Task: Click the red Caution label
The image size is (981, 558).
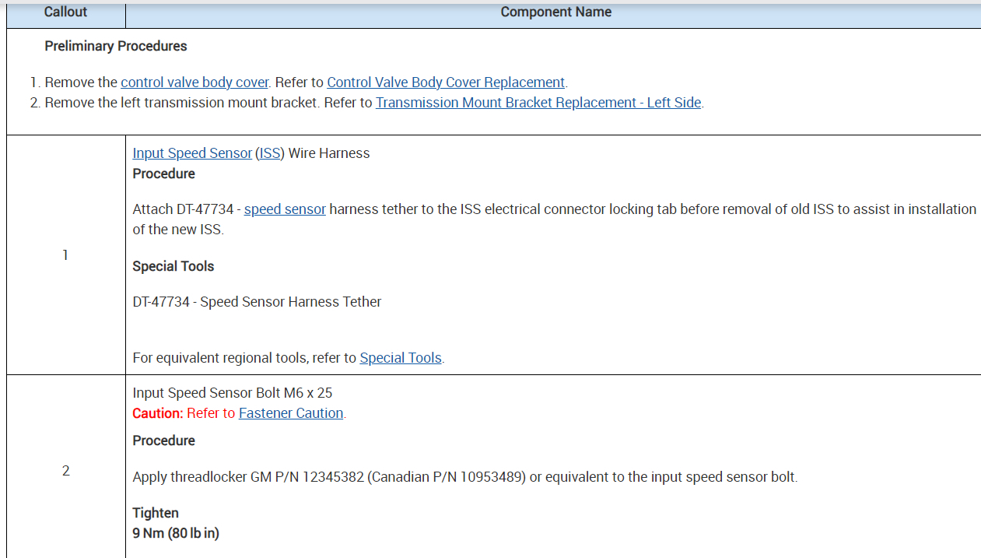Action: [x=157, y=413]
